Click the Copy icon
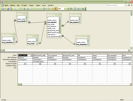Viewport: 133px width, 101px height. click(27, 9)
